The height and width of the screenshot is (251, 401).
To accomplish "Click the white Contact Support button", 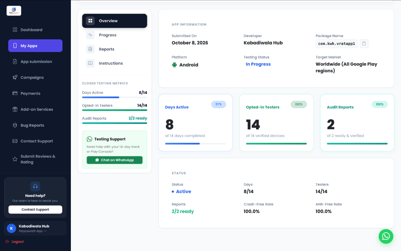I will pos(35,210).
